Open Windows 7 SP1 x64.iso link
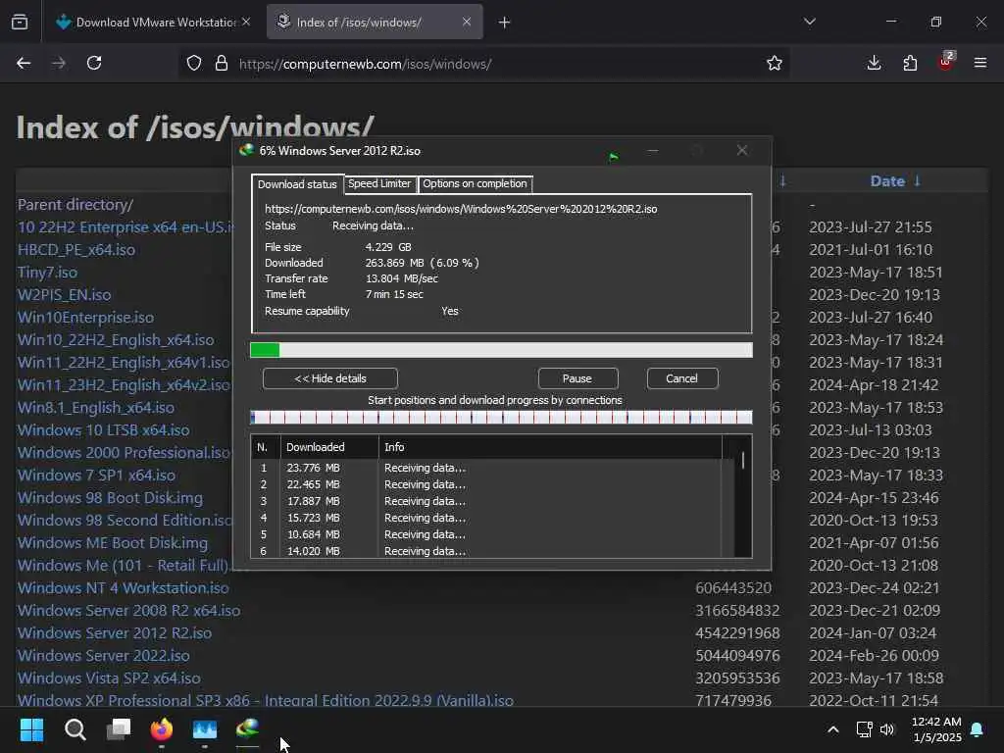 click(96, 476)
